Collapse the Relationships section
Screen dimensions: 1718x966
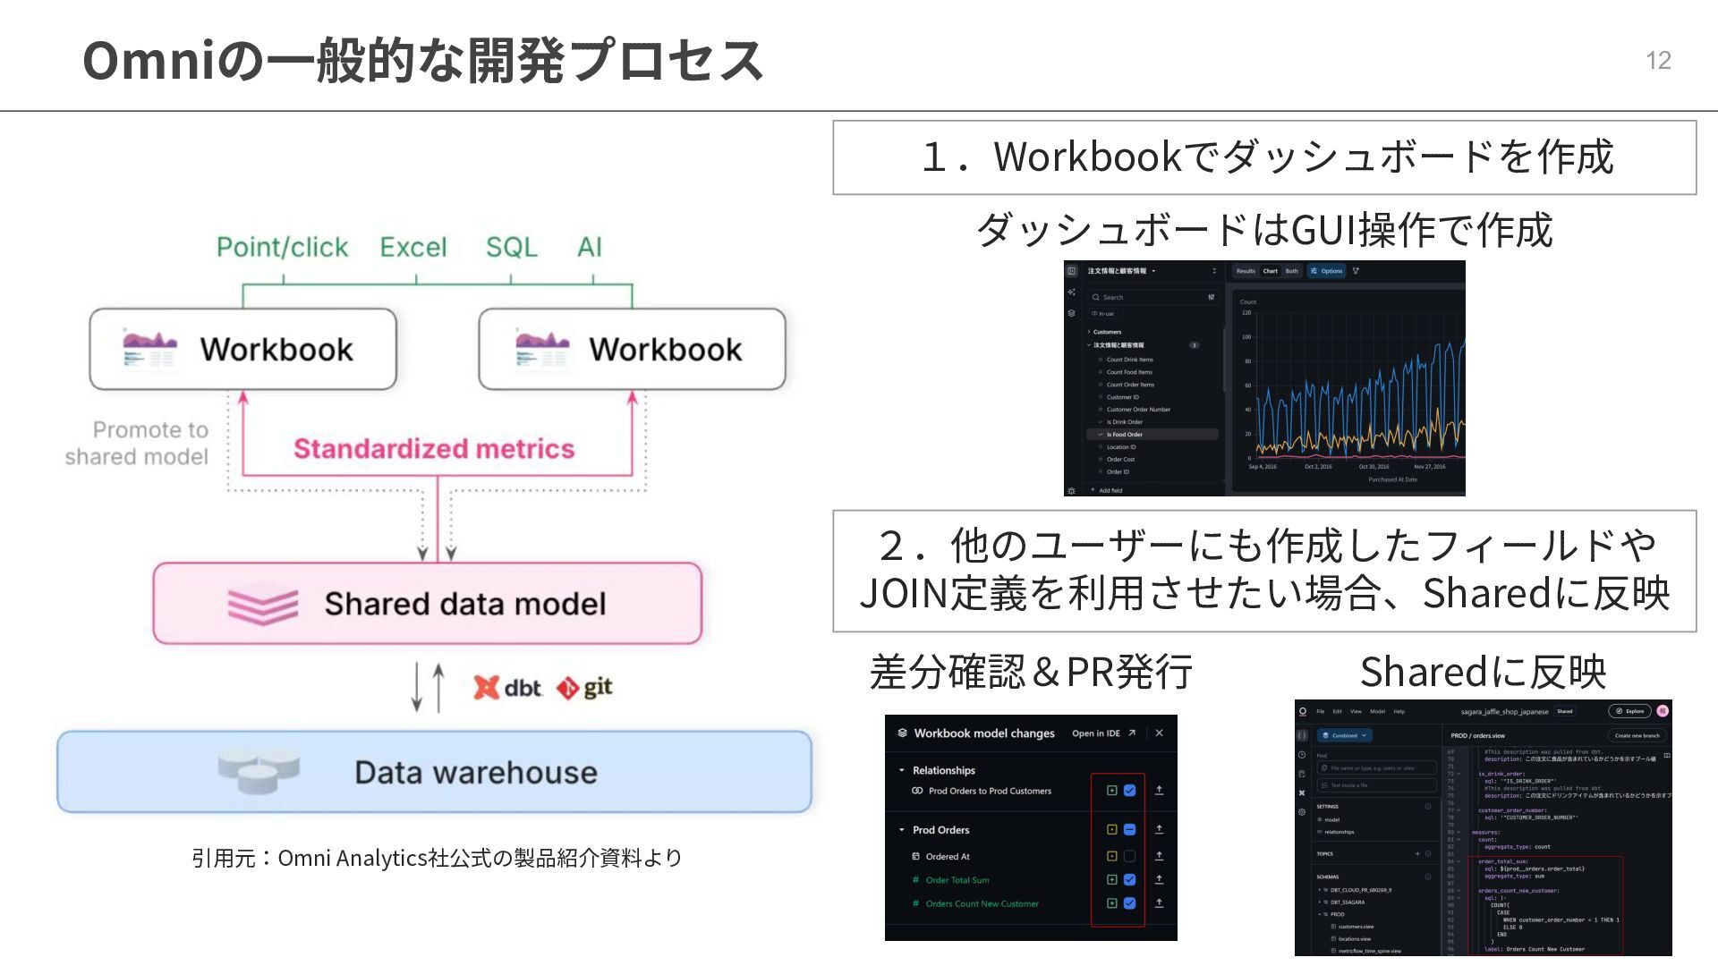902,770
